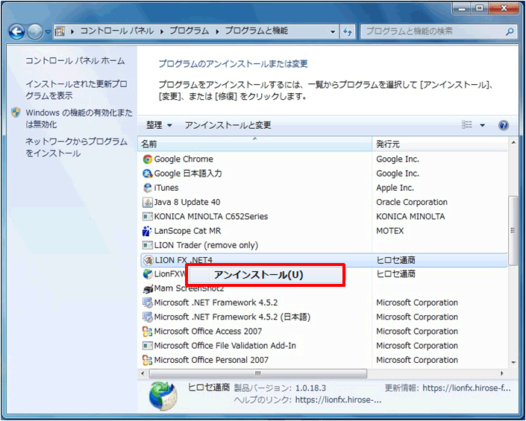
Task: Open ネットワークからプログラムをインストール link
Action: (x=76, y=148)
